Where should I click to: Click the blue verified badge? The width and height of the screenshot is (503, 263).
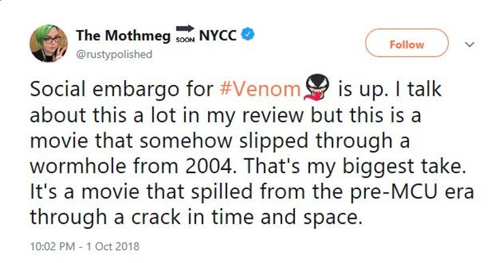[247, 35]
